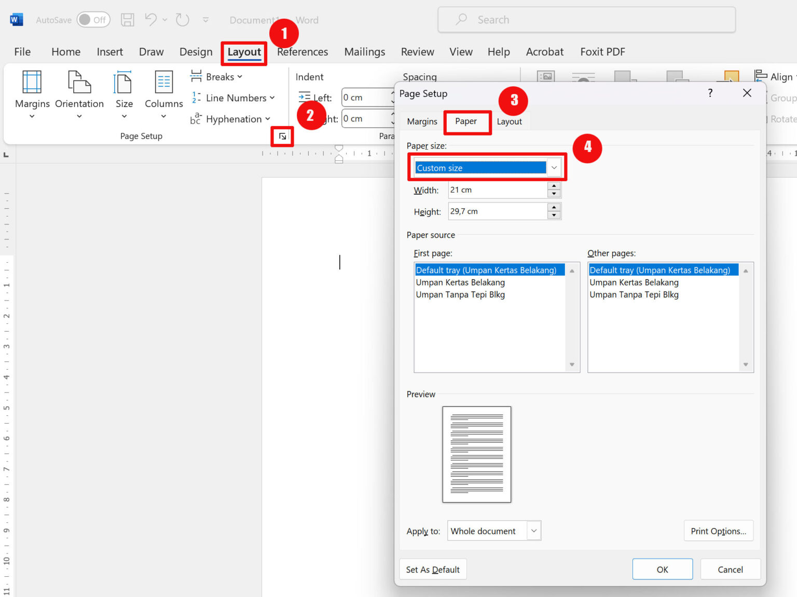This screenshot has width=797, height=597.
Task: Open the Orientation options
Action: click(79, 96)
